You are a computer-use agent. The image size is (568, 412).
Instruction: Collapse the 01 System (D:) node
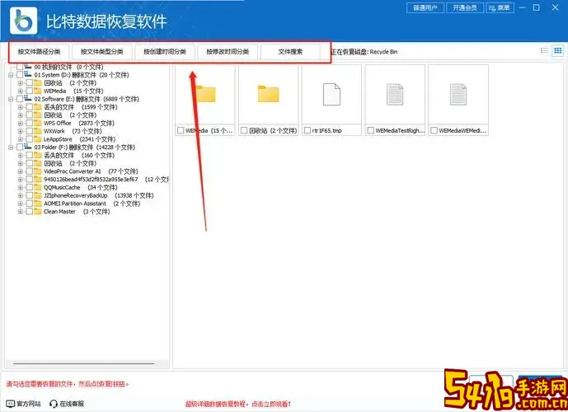click(11, 75)
